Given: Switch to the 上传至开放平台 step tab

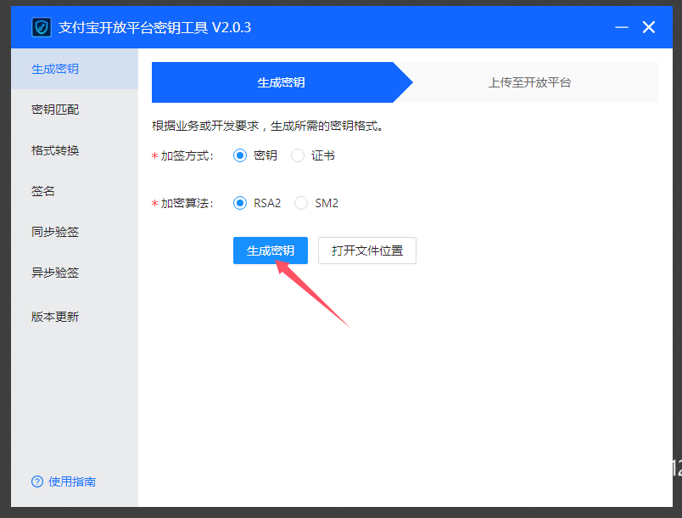Looking at the screenshot, I should pos(529,82).
